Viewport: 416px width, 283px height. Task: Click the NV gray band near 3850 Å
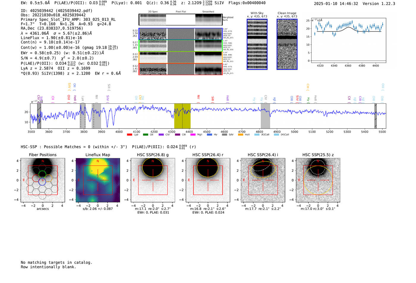[x=96, y=116]
